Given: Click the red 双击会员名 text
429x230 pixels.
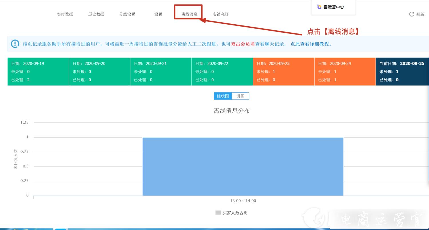Looking at the screenshot, I should 243,44.
